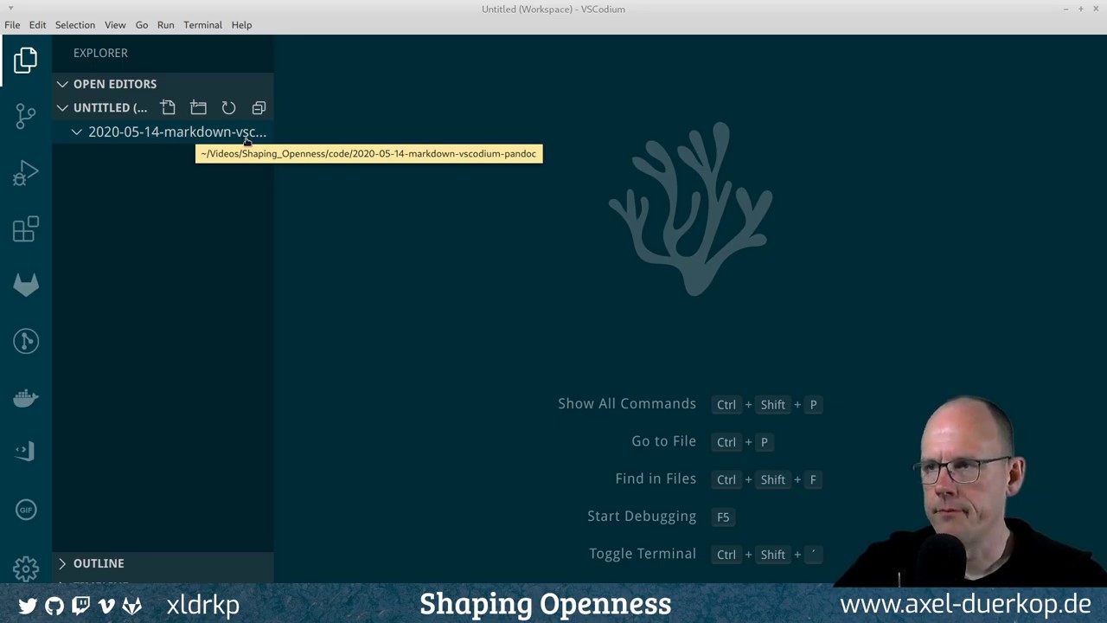Create a new folder in workspace

coord(198,108)
